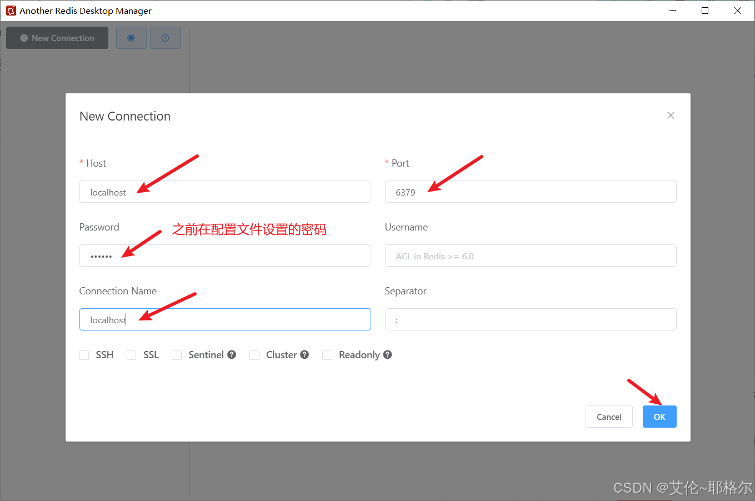Focus the Password input field

point(225,255)
